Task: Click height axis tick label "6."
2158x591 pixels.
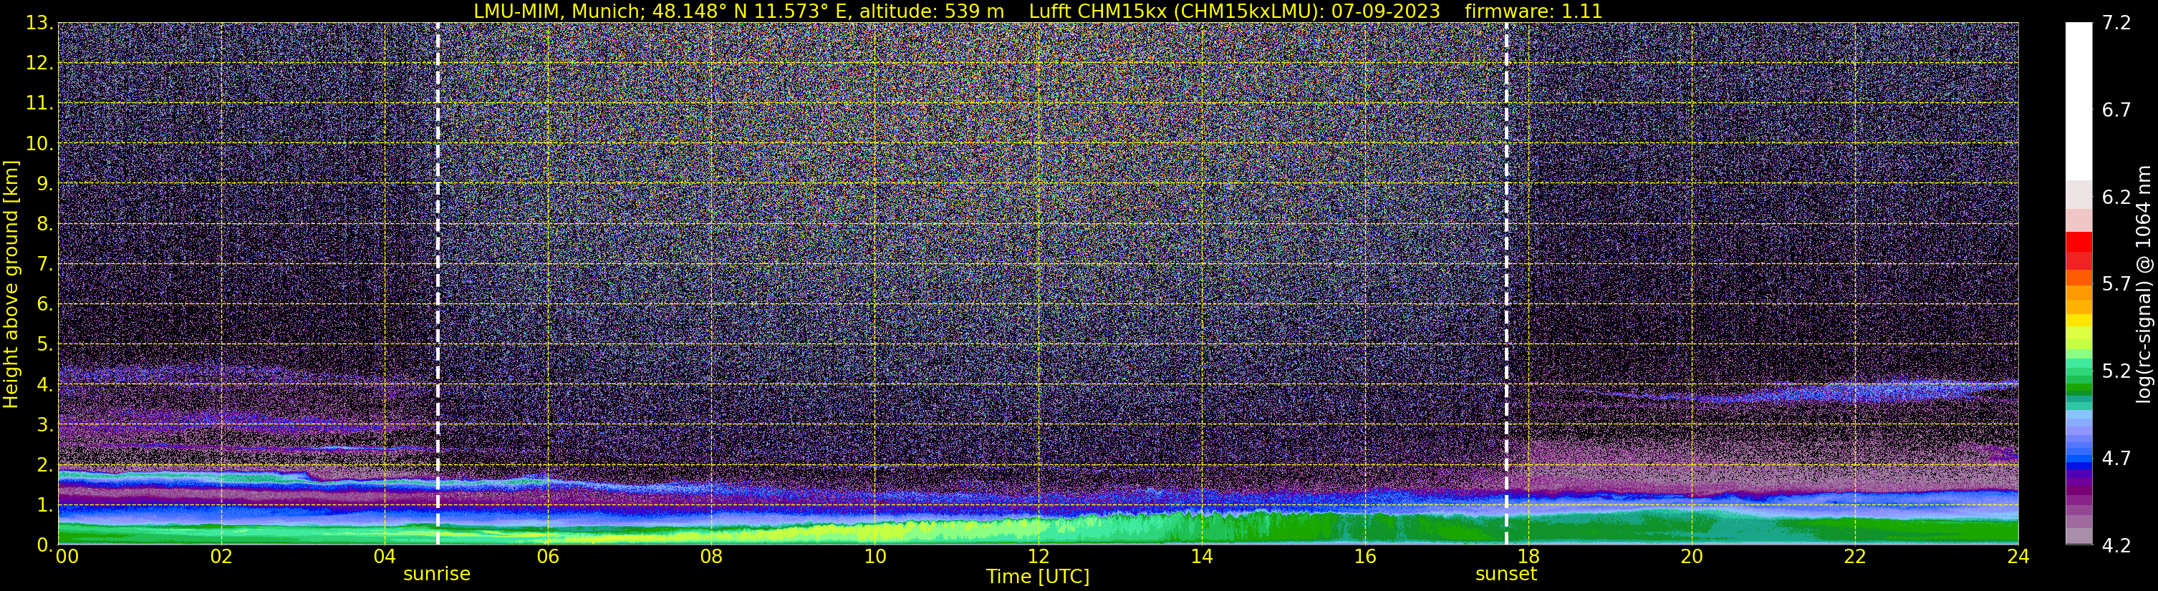Action: [45, 305]
